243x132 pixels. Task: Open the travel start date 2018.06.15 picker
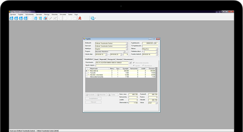click(106, 54)
